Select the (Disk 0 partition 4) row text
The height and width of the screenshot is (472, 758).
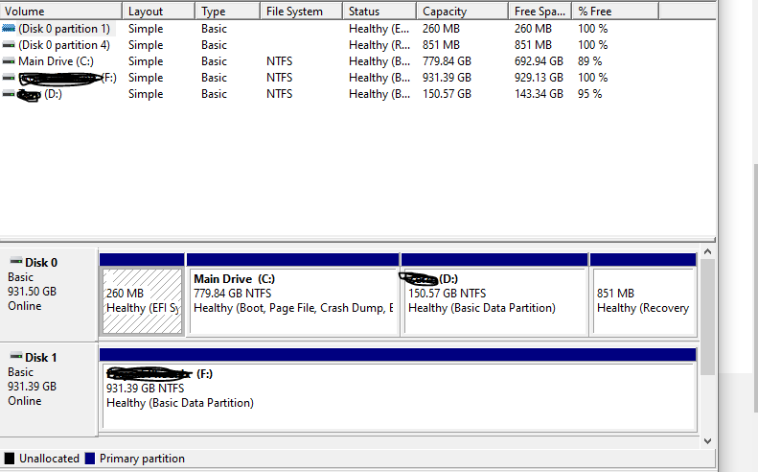[64, 45]
